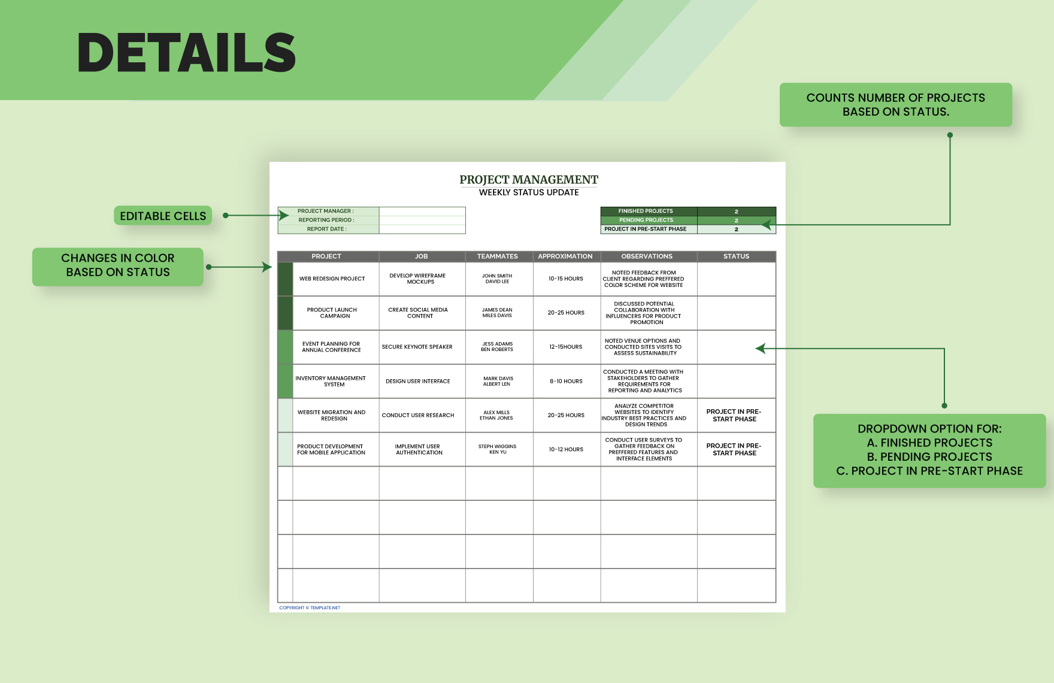The image size is (1054, 683).
Task: Click the 10-15 Hours approximation cell
Action: [x=567, y=279]
